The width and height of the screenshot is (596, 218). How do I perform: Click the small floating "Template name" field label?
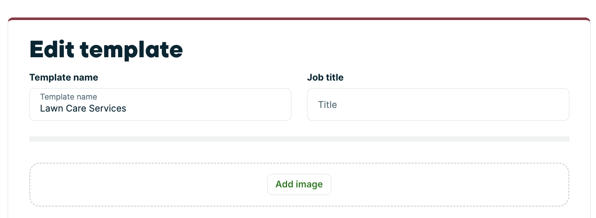[68, 97]
